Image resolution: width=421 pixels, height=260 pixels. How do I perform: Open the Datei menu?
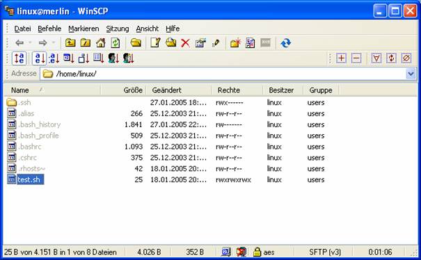pyautogui.click(x=22, y=29)
